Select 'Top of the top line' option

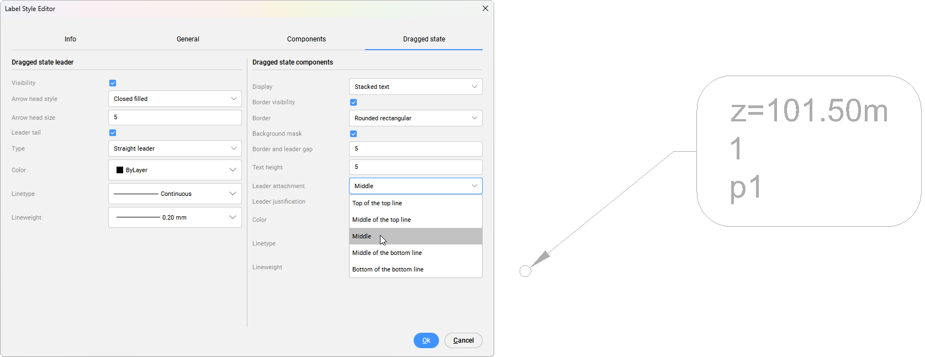[x=377, y=203]
